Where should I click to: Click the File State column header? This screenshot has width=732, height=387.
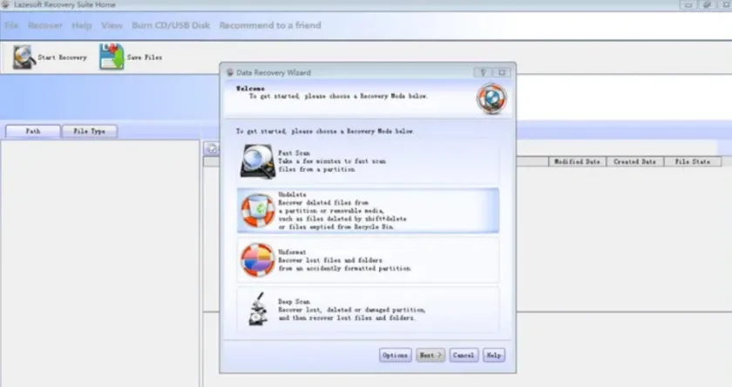pos(693,162)
